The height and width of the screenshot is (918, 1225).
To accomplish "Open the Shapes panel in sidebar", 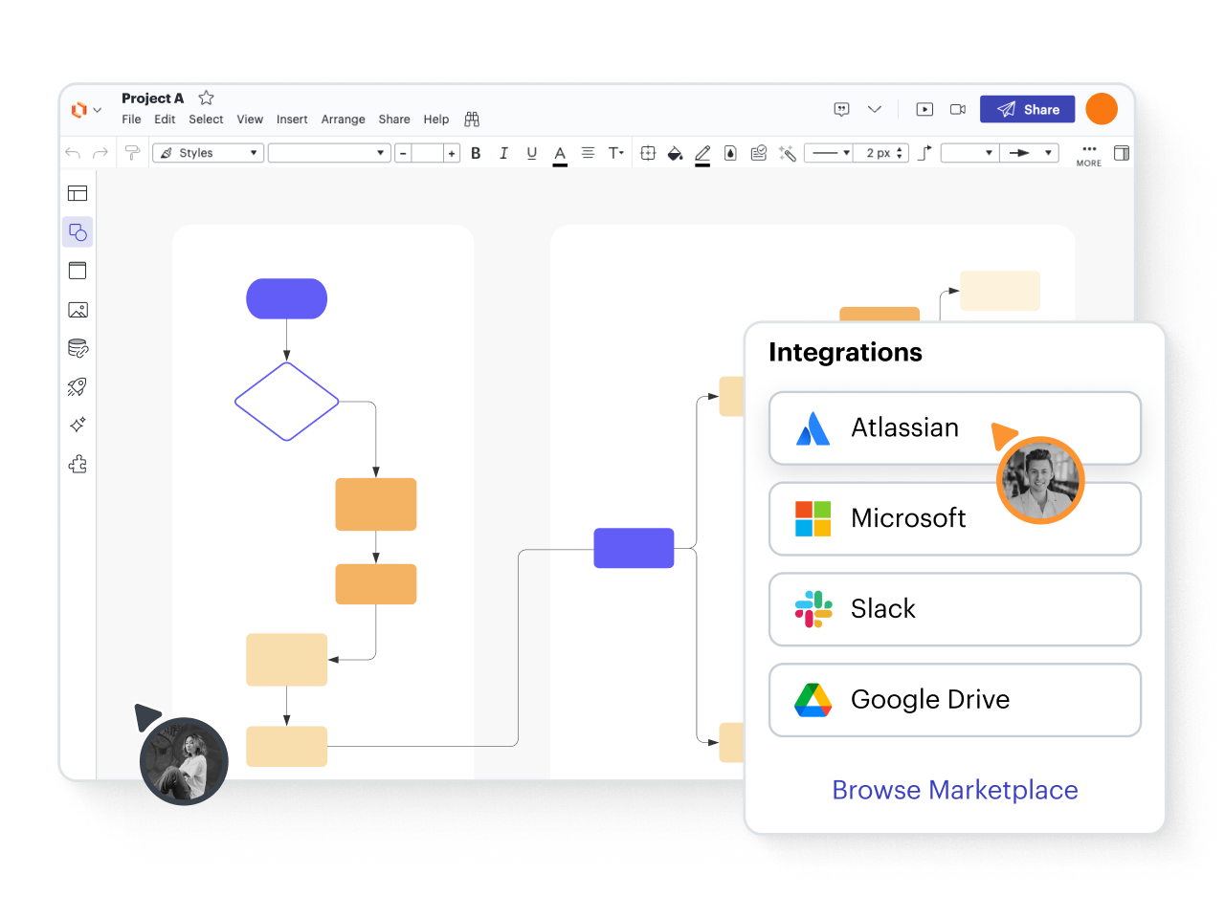I will pyautogui.click(x=78, y=232).
